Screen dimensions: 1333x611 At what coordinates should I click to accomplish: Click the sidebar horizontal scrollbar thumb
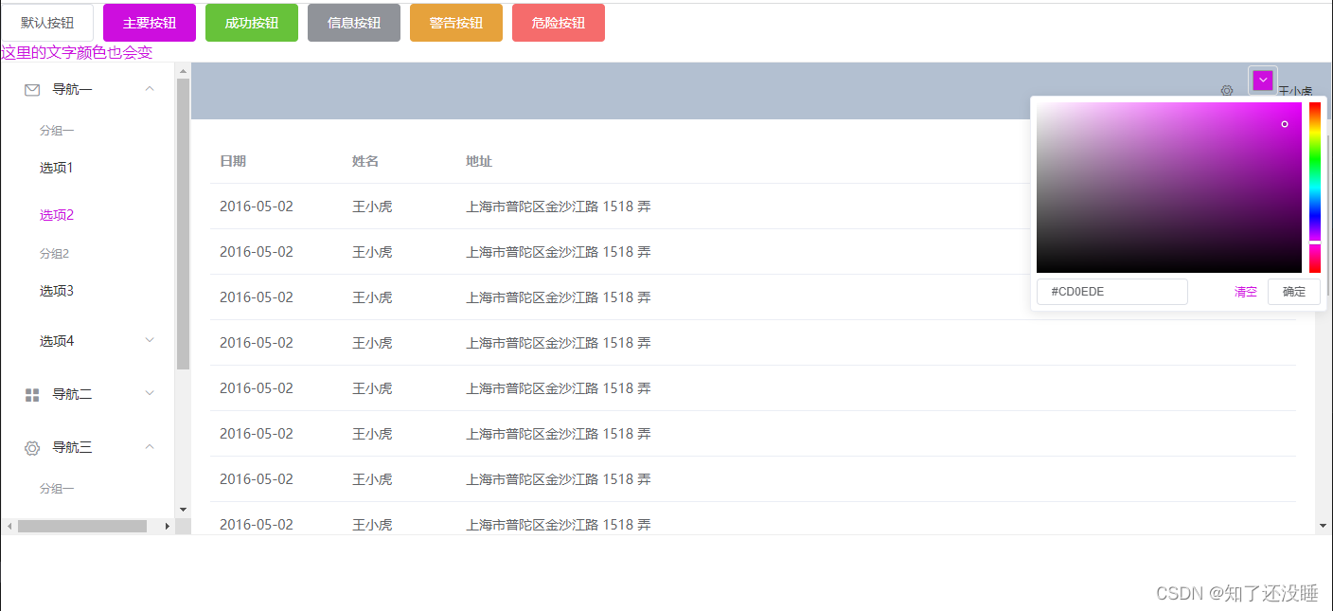click(82, 526)
